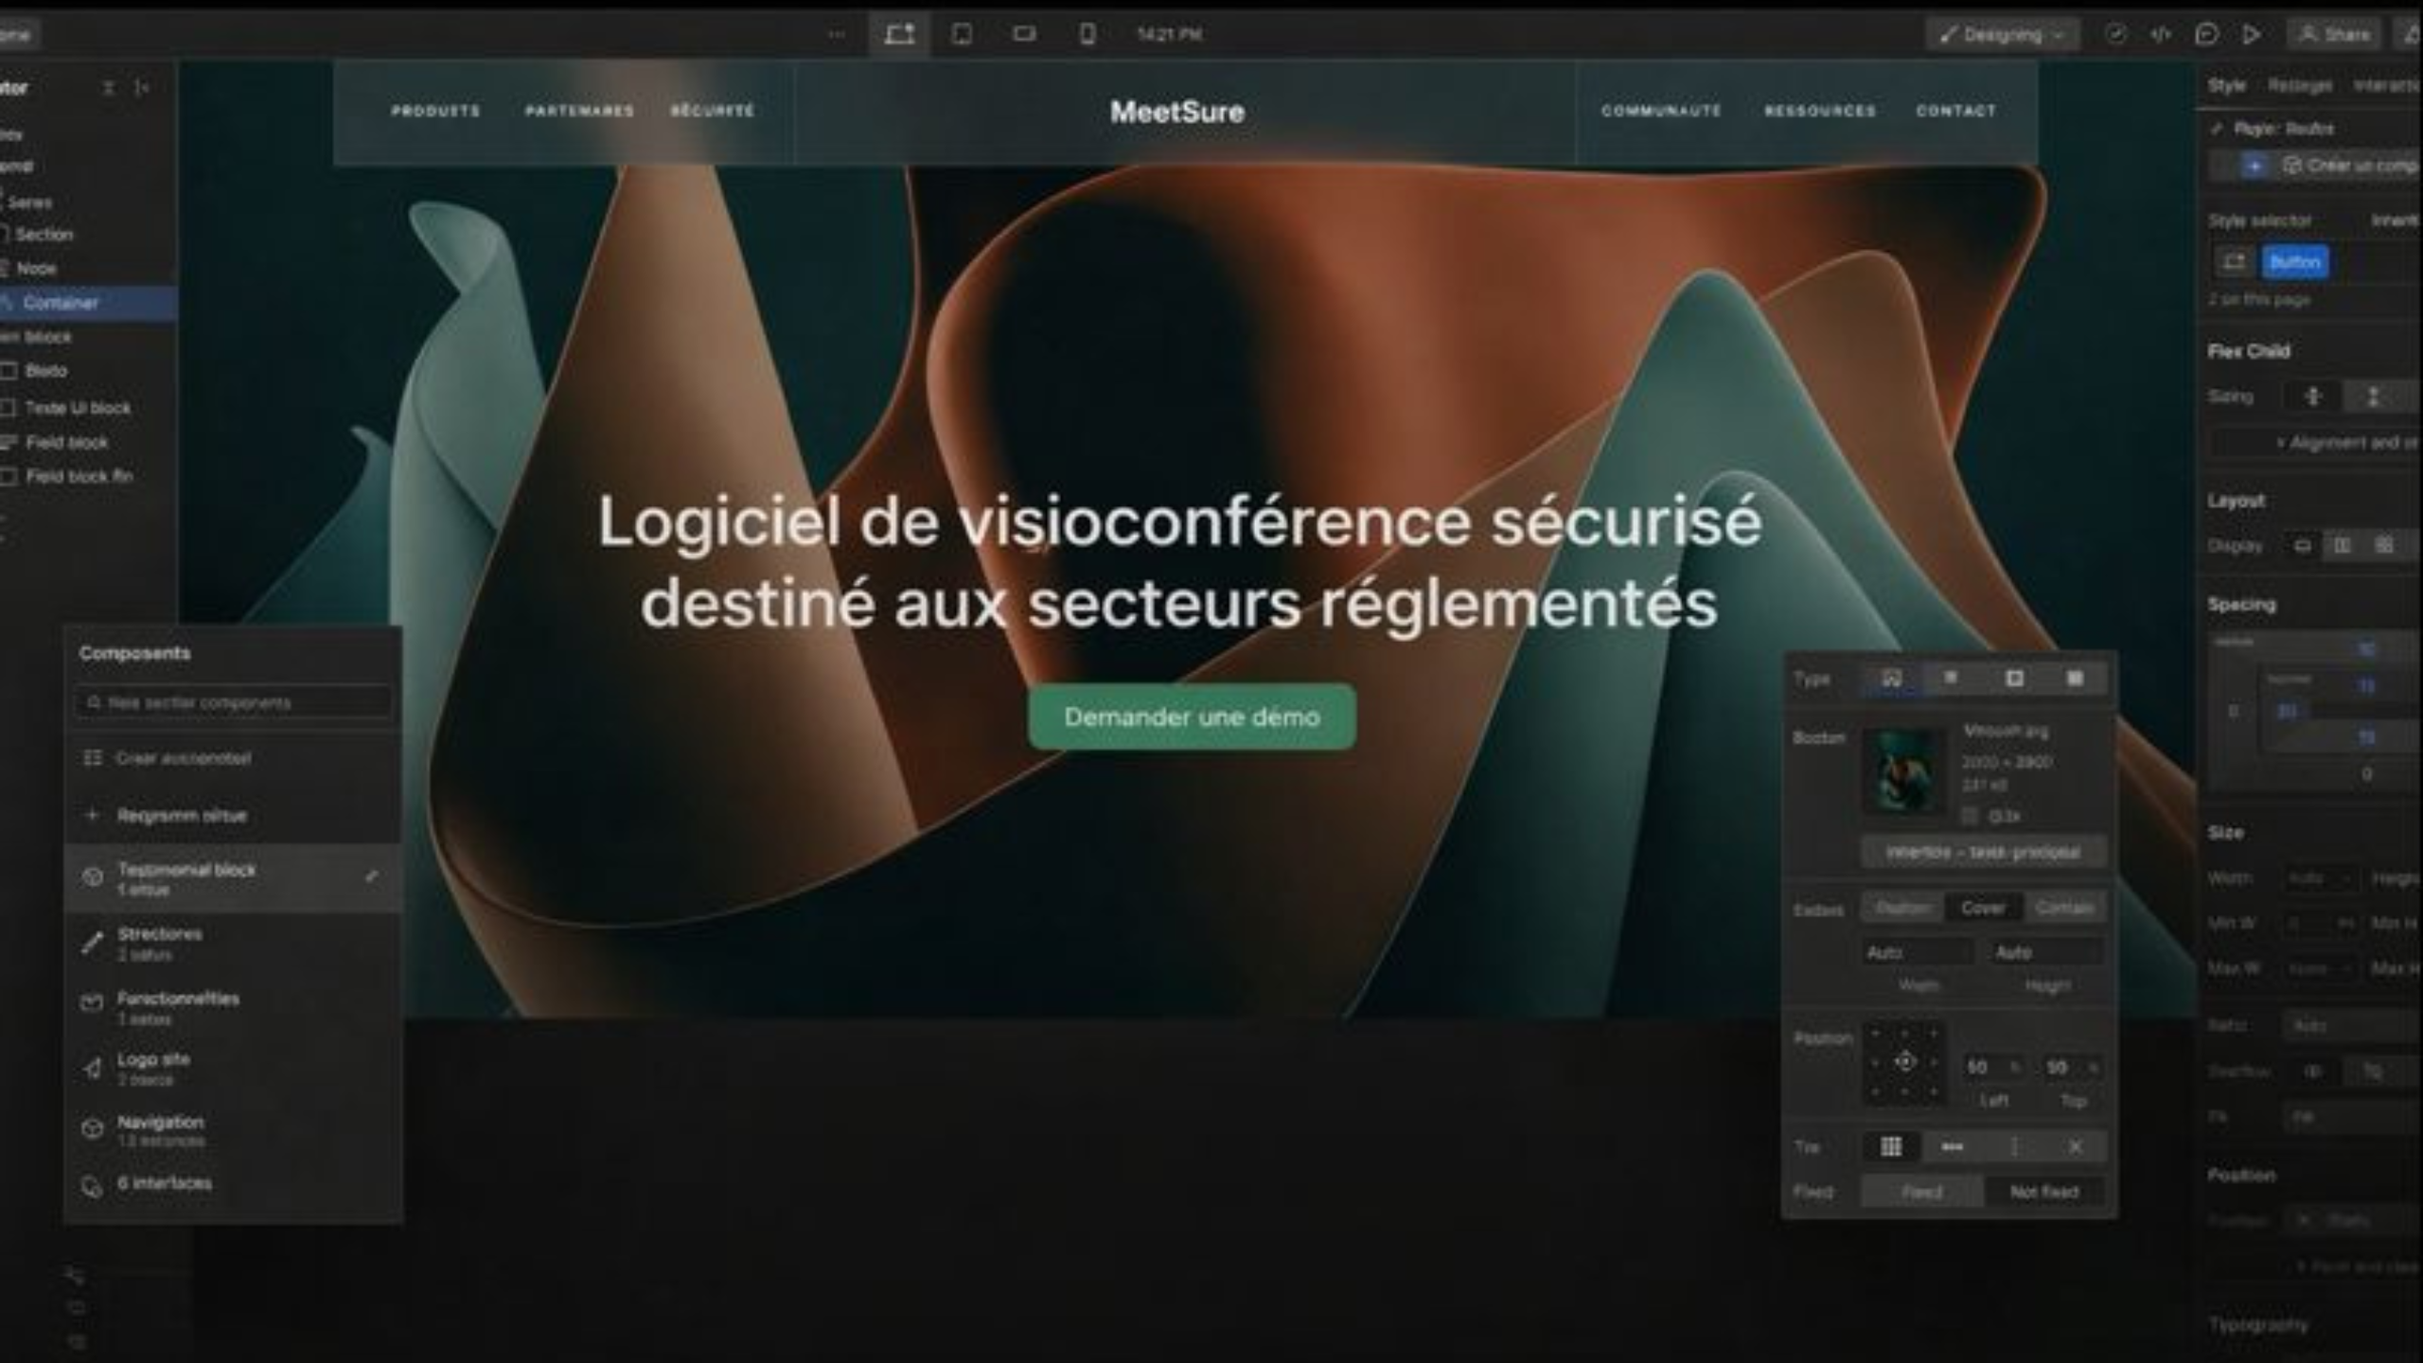Click the components search field
This screenshot has width=2423, height=1363.
232,702
